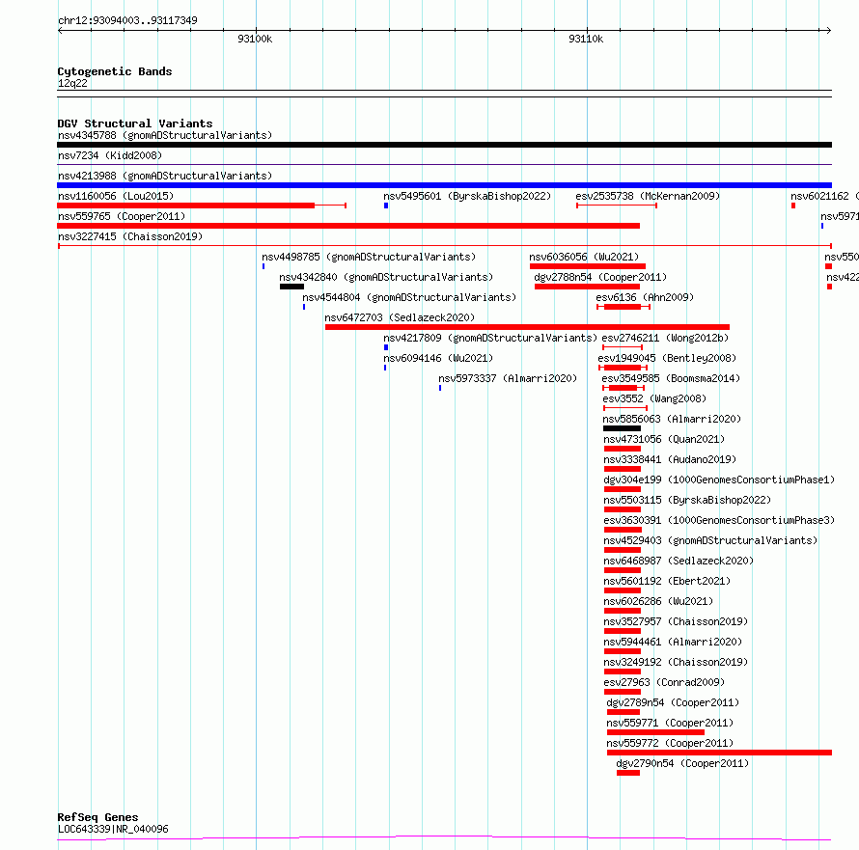Click the DGV Structural Variants track title

[x=135, y=123]
